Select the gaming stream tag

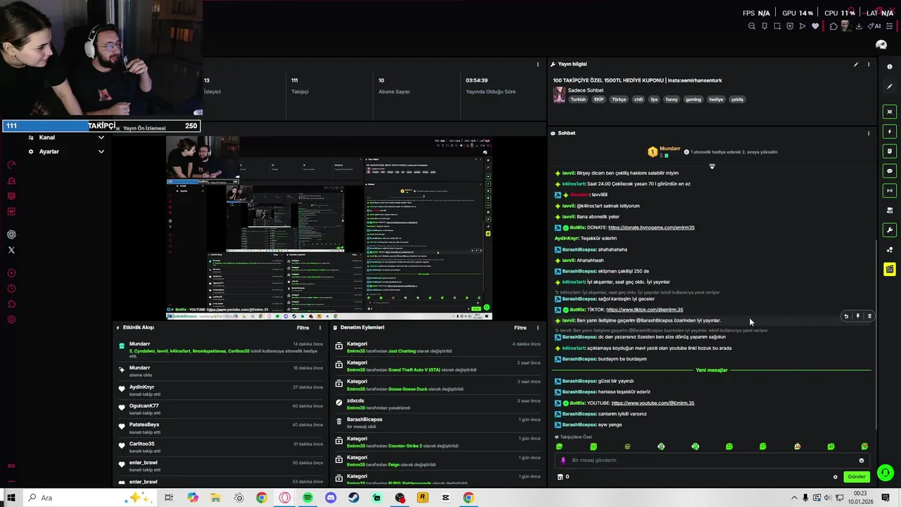(693, 99)
